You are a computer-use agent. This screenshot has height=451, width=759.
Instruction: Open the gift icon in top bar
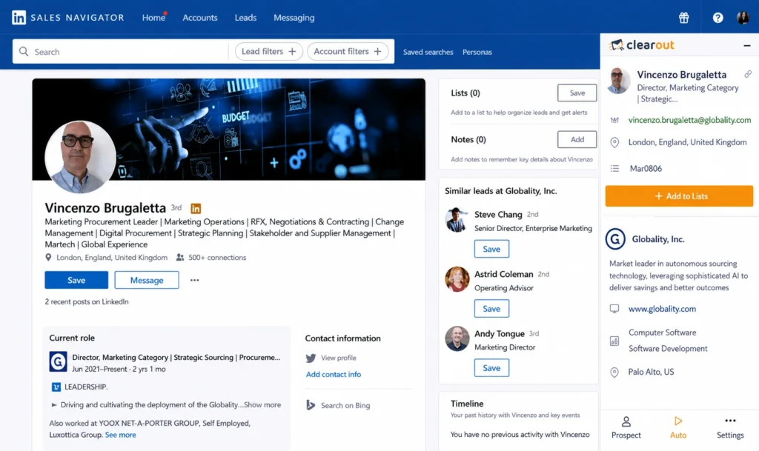[x=683, y=18]
